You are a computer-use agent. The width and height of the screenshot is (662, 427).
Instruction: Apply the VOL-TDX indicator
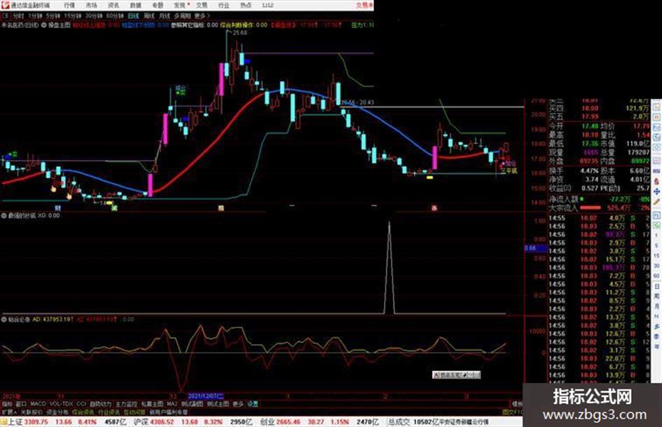pyautogui.click(x=62, y=404)
